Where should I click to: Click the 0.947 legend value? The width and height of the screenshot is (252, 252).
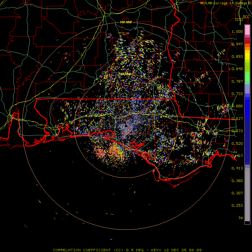(x=237, y=44)
